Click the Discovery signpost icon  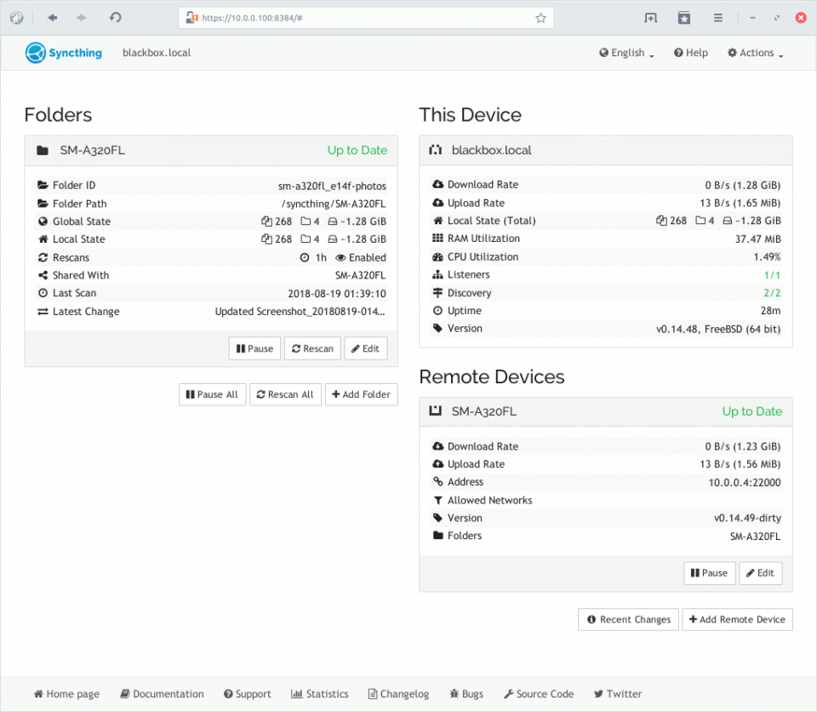point(437,293)
